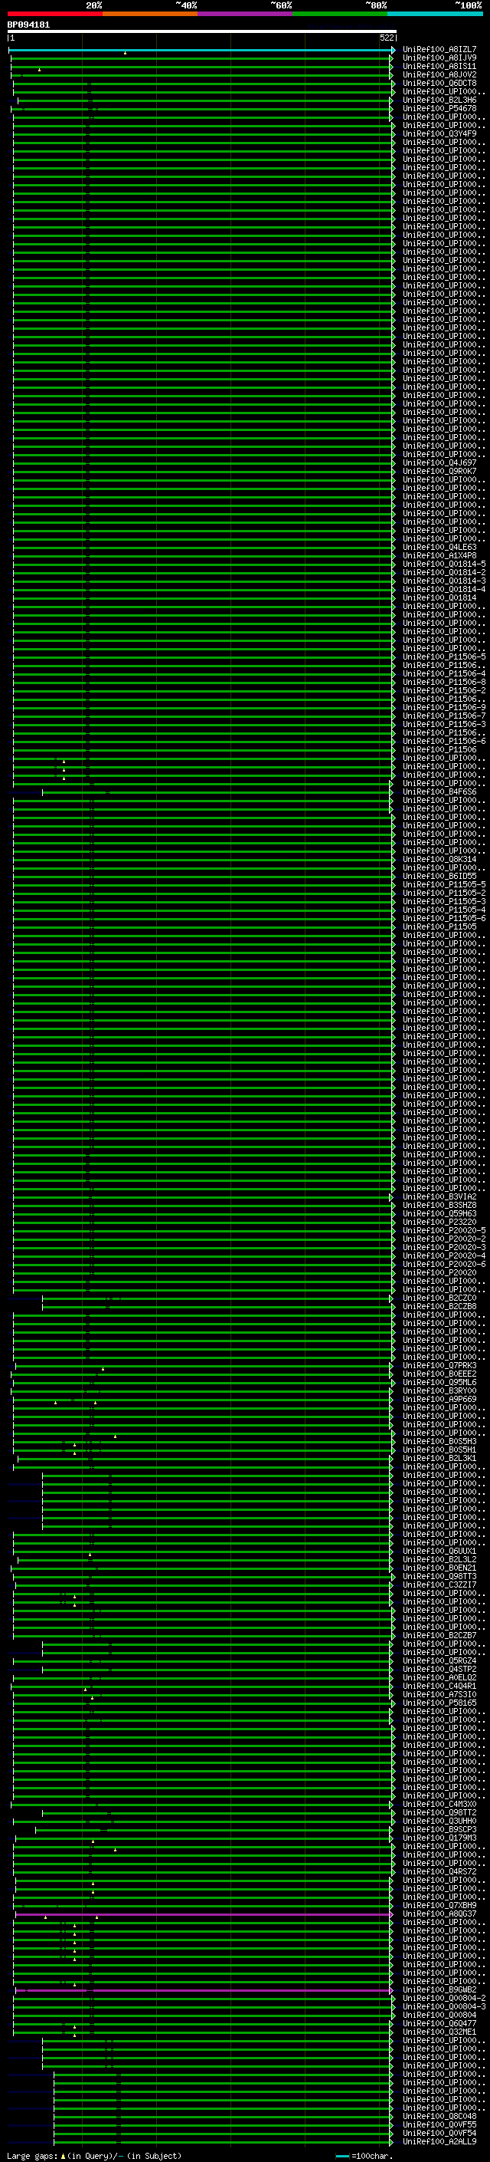Select the UniRef100_Q00804-2 label
The image size is (490, 2162).
point(444,1999)
